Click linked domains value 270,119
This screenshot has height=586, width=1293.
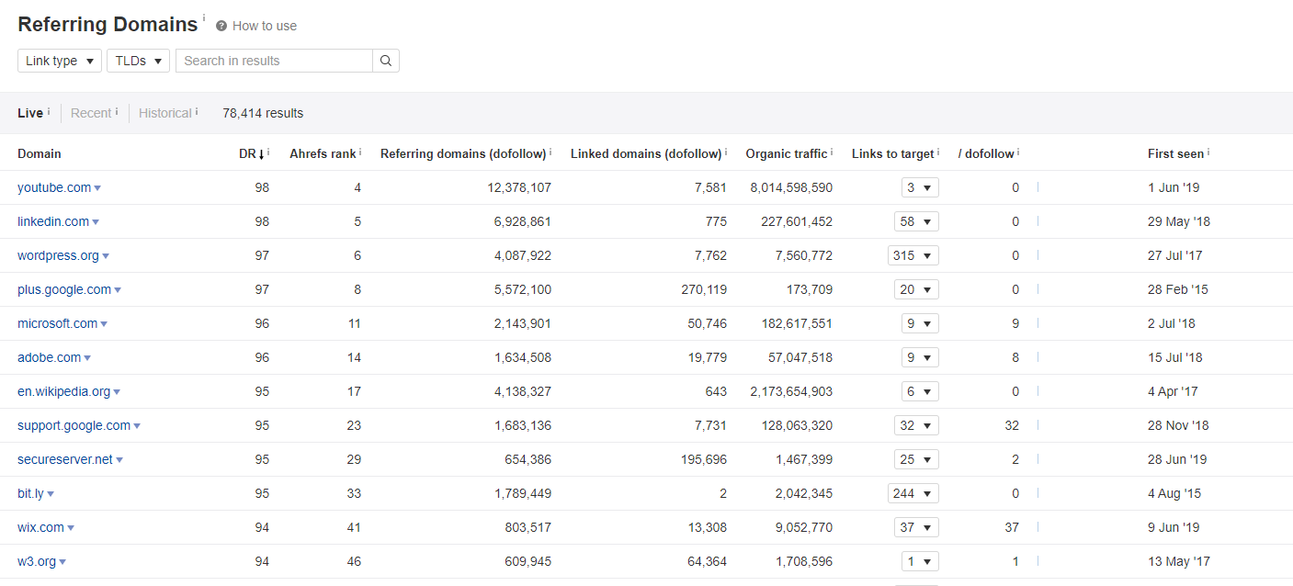click(702, 289)
